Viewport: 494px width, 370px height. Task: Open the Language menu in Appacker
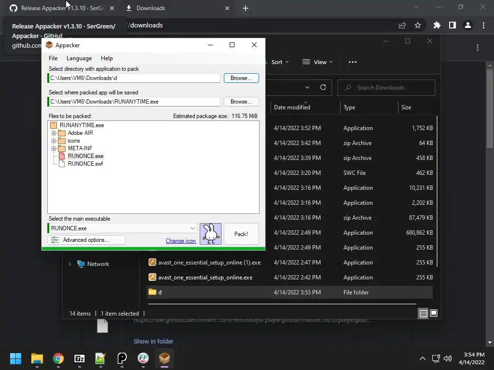79,58
